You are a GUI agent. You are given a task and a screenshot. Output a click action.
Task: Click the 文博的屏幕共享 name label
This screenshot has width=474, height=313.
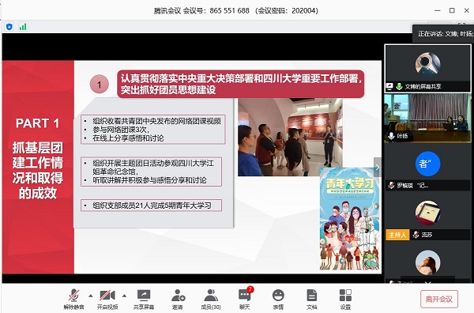pyautogui.click(x=423, y=86)
